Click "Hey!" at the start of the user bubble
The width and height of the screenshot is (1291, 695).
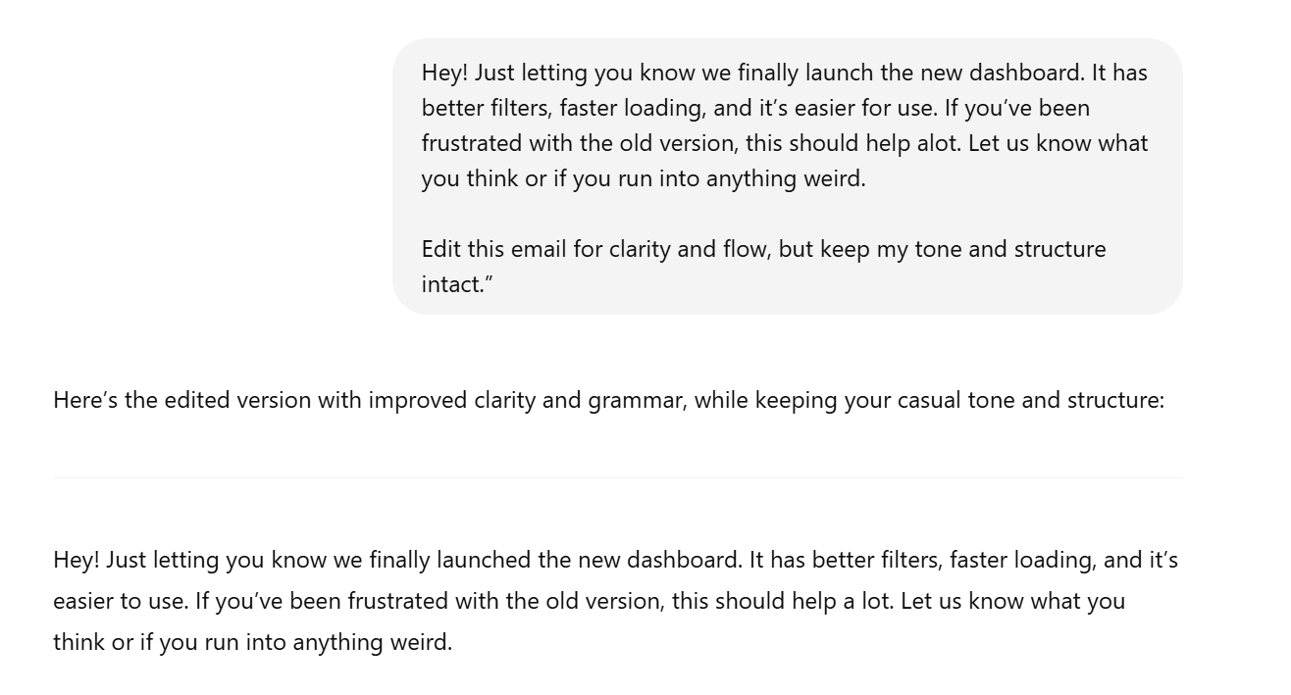coord(444,73)
